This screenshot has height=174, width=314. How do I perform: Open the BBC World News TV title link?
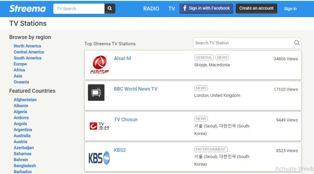point(136,89)
